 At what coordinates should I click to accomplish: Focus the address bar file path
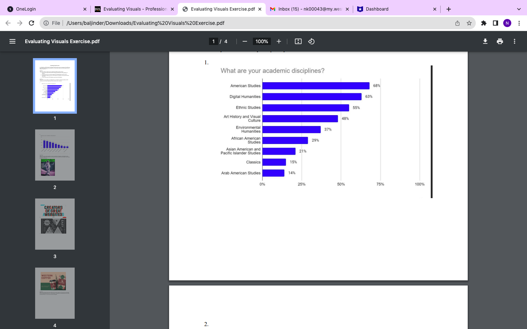pos(145,23)
